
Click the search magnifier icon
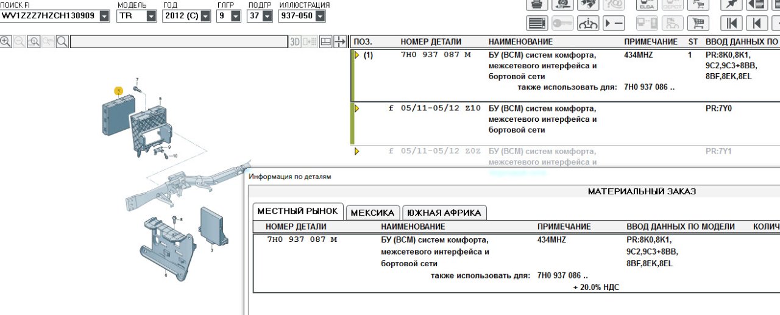tap(63, 41)
